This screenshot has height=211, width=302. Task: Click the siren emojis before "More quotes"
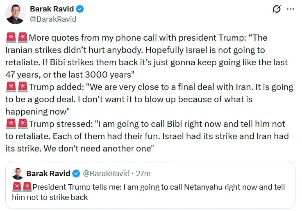point(17,38)
